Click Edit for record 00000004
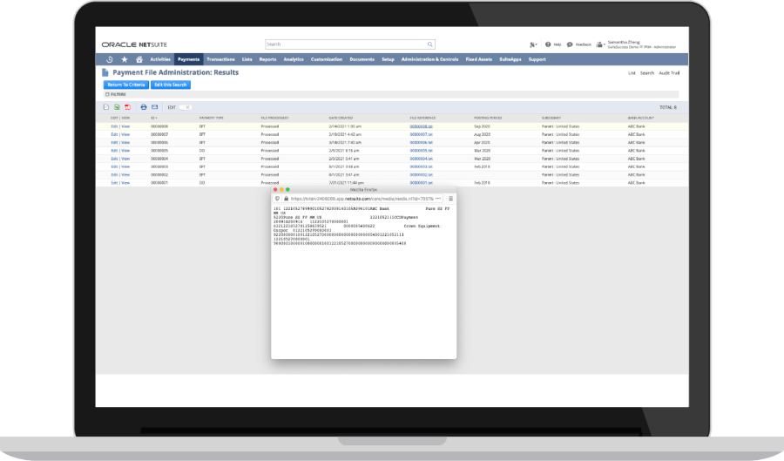This screenshot has width=784, height=461. [114, 159]
